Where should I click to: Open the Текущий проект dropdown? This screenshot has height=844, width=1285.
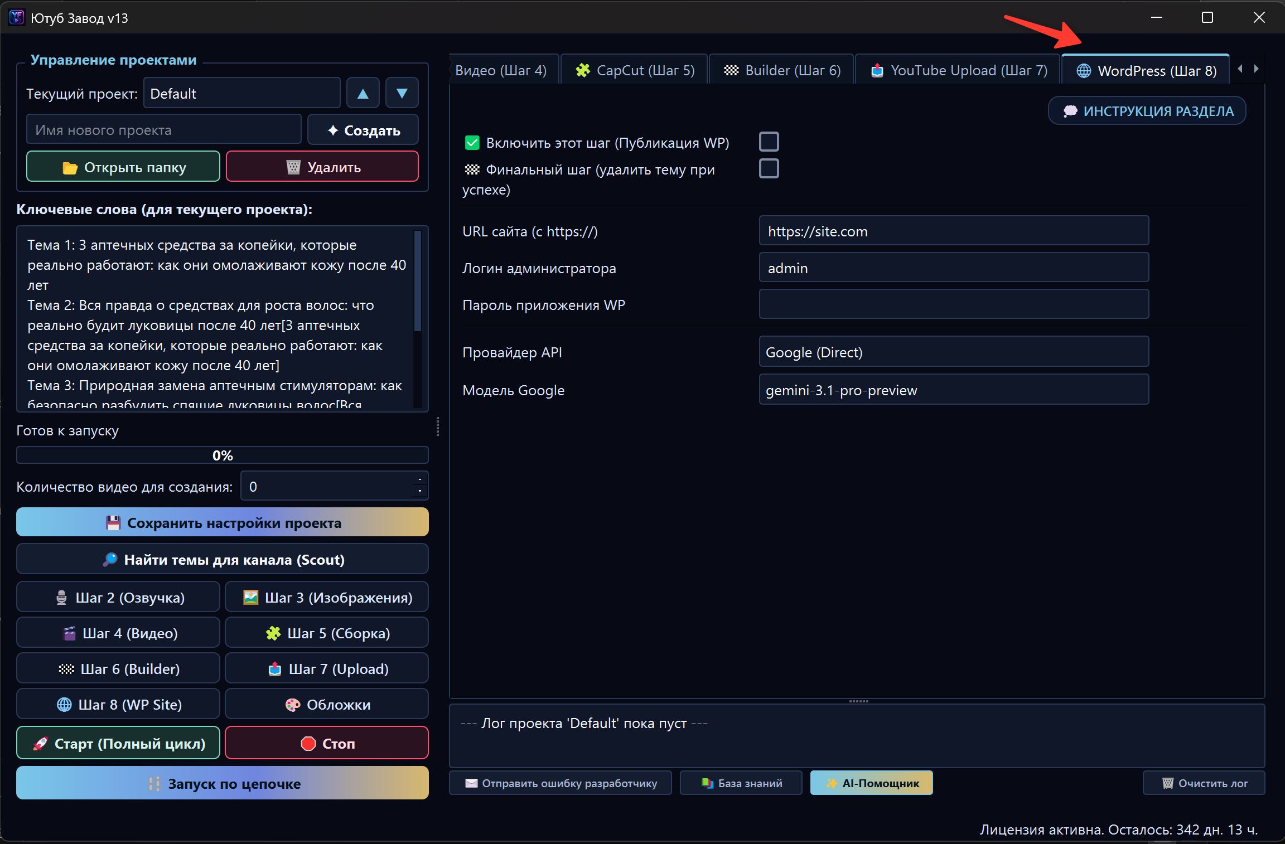(x=242, y=93)
